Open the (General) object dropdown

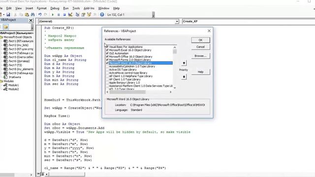tap(177, 21)
